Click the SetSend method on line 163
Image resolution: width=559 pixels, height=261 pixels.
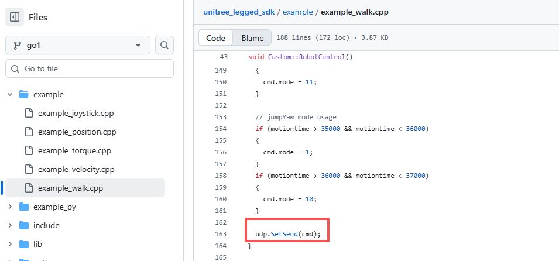point(284,234)
